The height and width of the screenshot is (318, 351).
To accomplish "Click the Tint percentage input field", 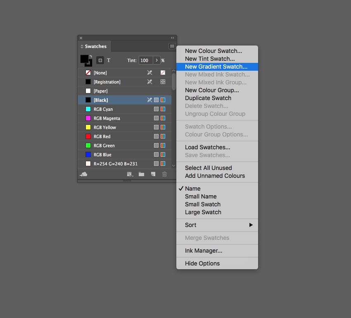I will pyautogui.click(x=145, y=60).
